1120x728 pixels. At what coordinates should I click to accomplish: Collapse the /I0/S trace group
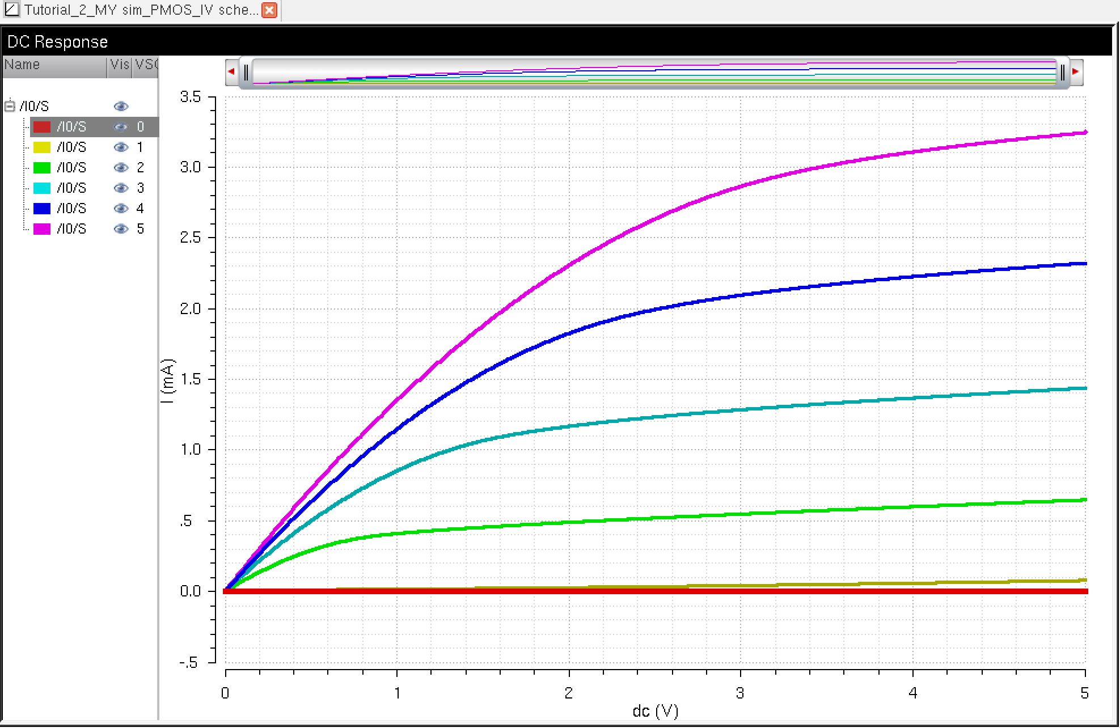pyautogui.click(x=10, y=106)
